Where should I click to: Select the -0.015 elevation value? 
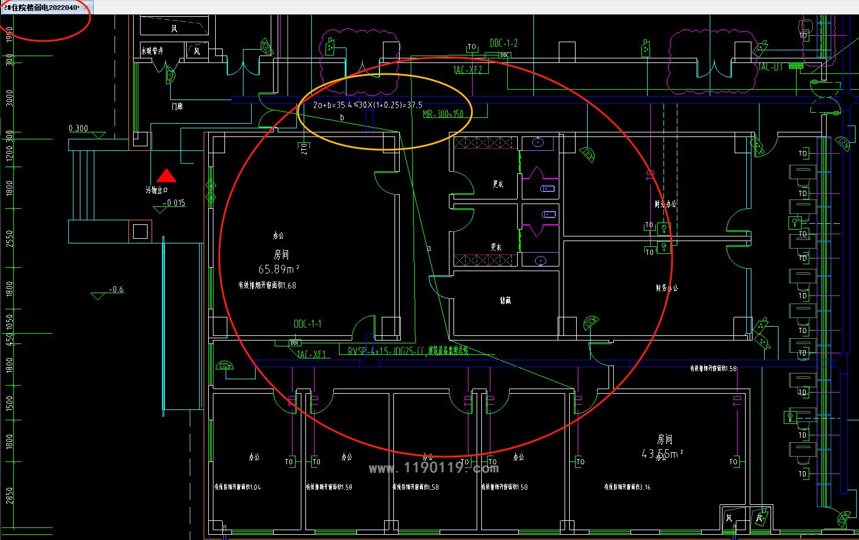pyautogui.click(x=174, y=203)
